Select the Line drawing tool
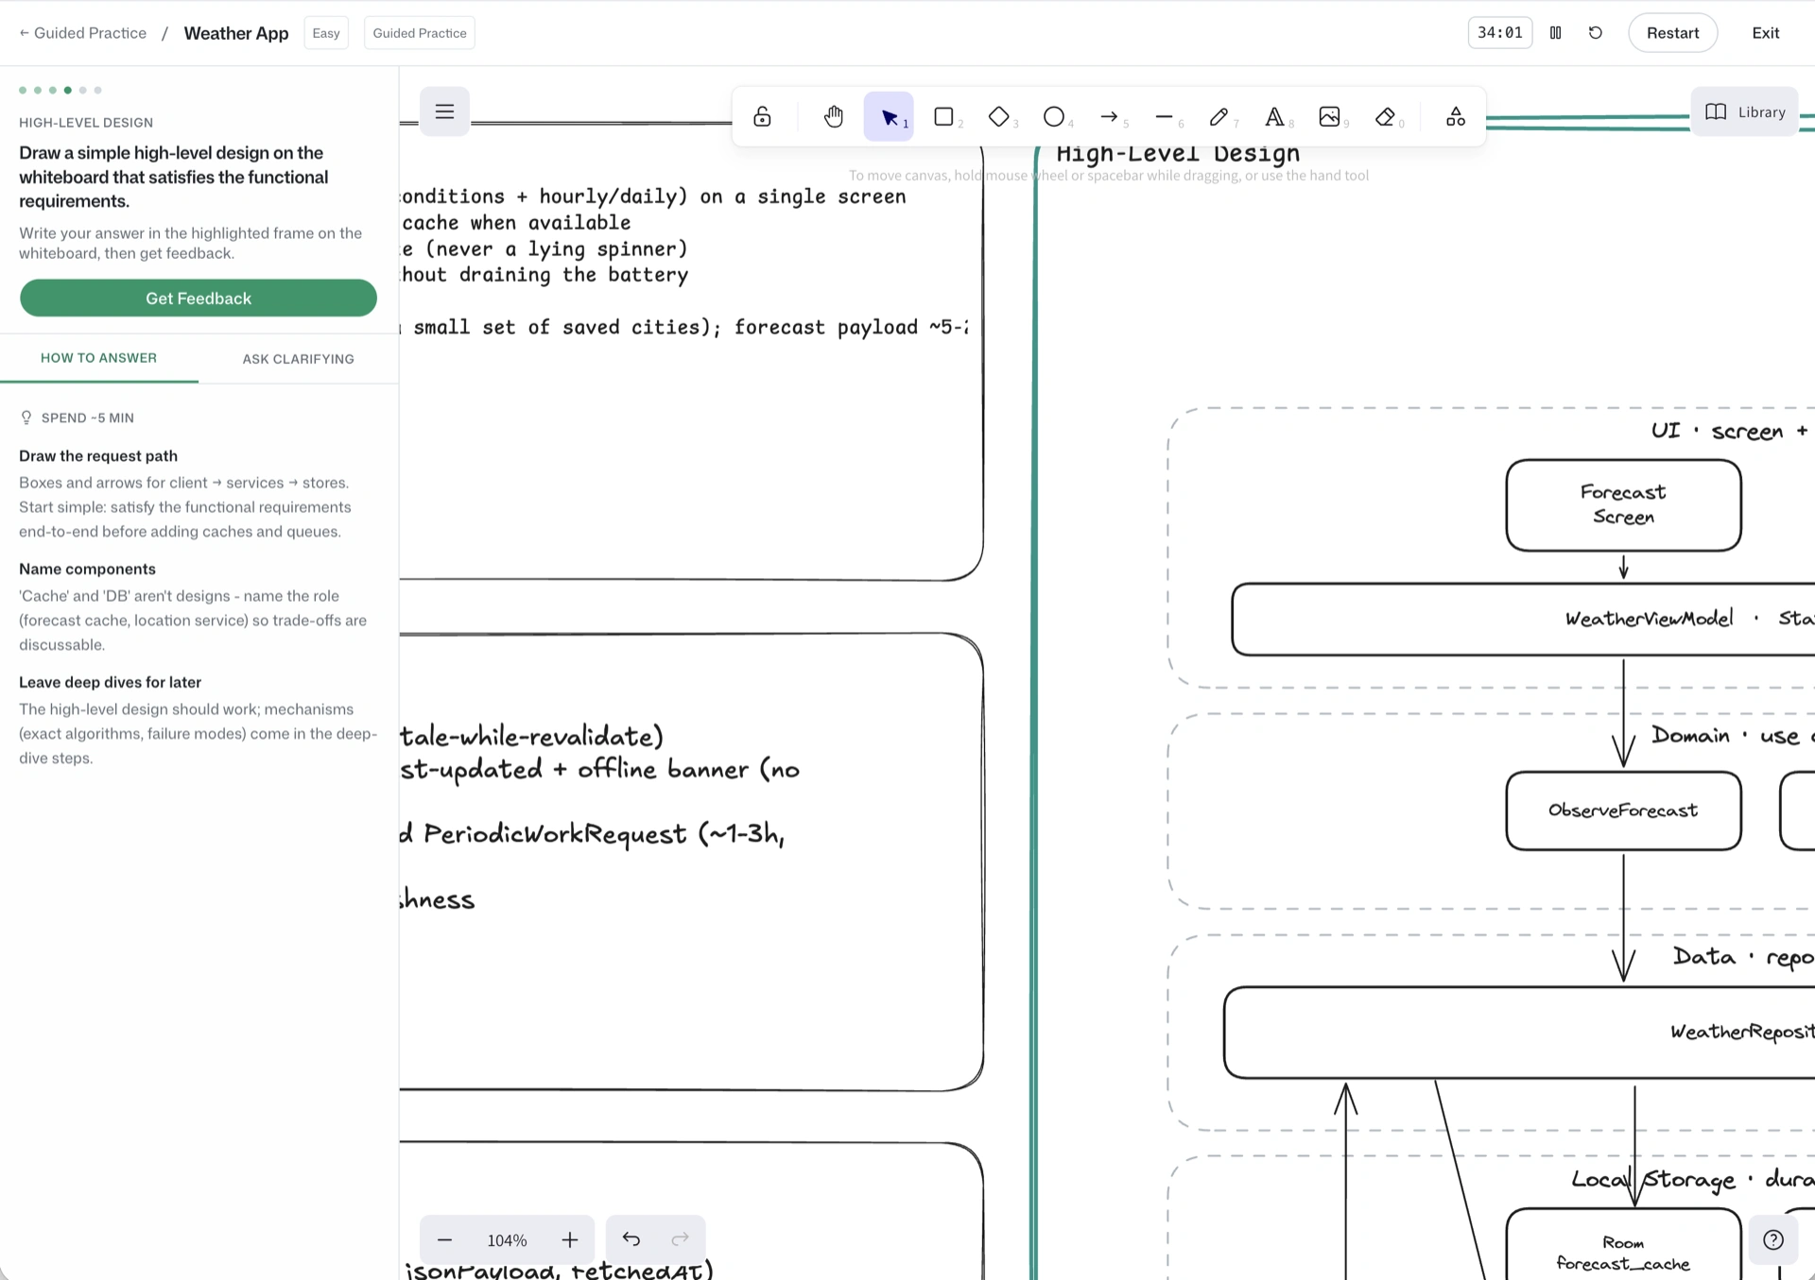The width and height of the screenshot is (1815, 1280). [1164, 116]
